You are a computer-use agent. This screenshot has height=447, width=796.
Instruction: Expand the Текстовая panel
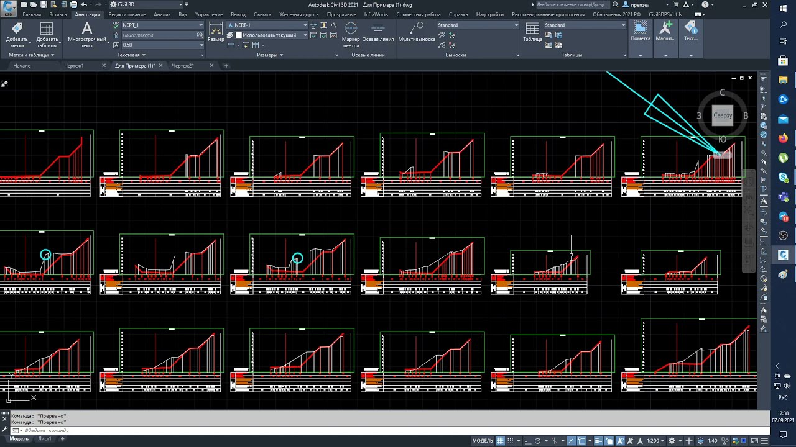131,55
